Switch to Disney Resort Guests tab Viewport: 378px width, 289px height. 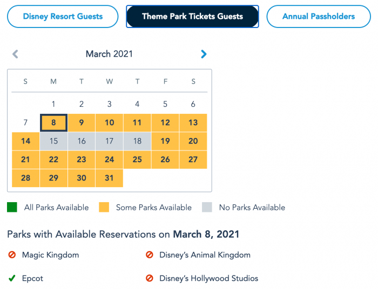[x=63, y=17]
